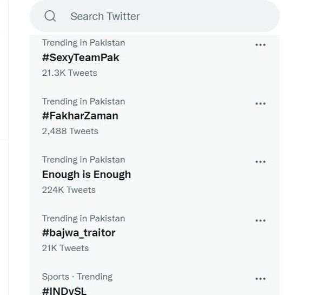Click the 224K Tweets count

(x=69, y=189)
